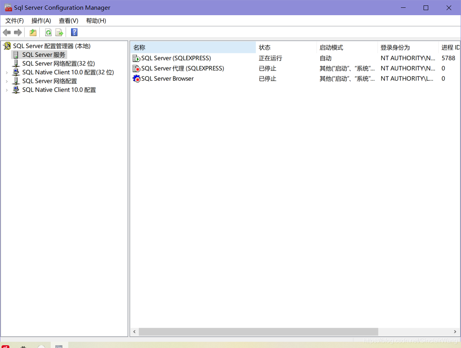Click the application icon in the title bar
The width and height of the screenshot is (461, 348).
pos(8,8)
